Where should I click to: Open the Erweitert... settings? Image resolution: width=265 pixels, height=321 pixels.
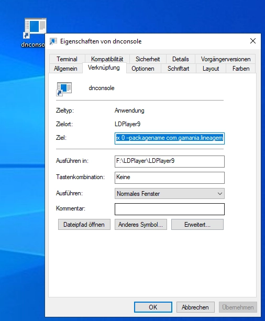click(197, 224)
